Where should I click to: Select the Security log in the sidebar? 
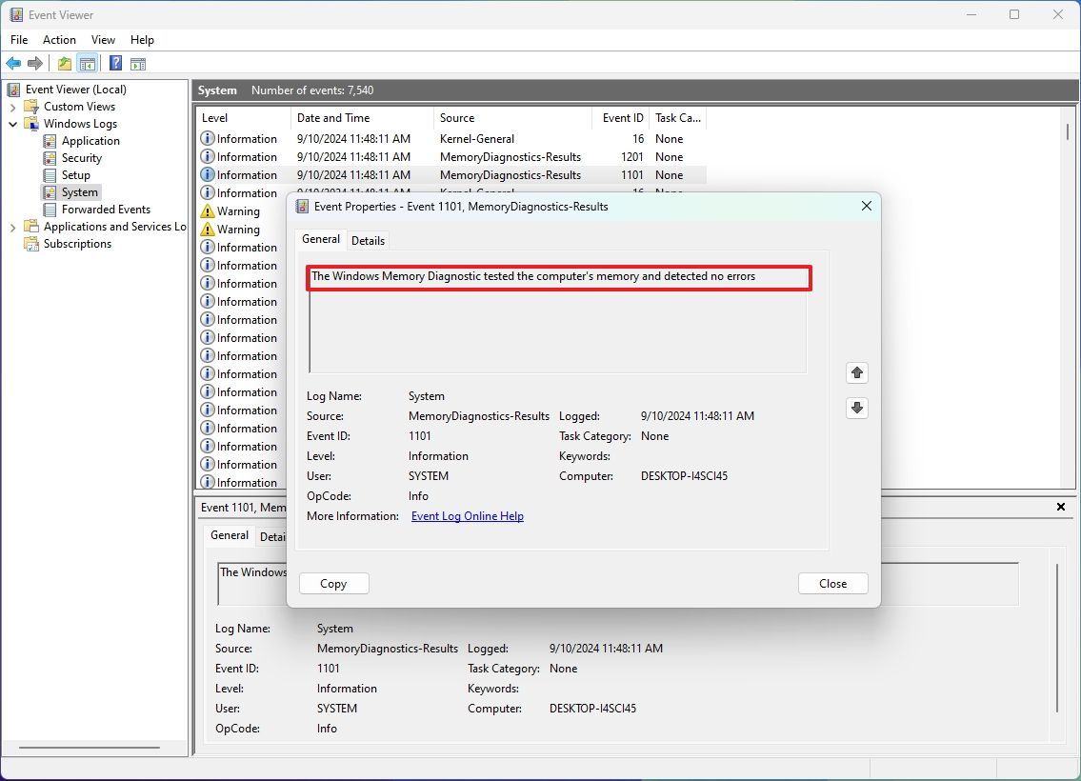[84, 157]
